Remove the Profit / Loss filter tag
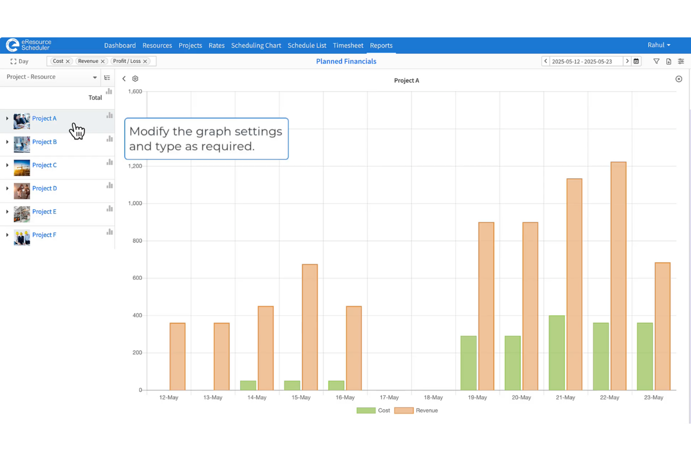 click(145, 61)
